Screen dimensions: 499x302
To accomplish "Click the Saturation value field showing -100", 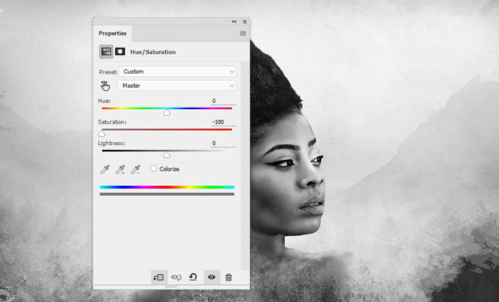I will tap(223, 122).
